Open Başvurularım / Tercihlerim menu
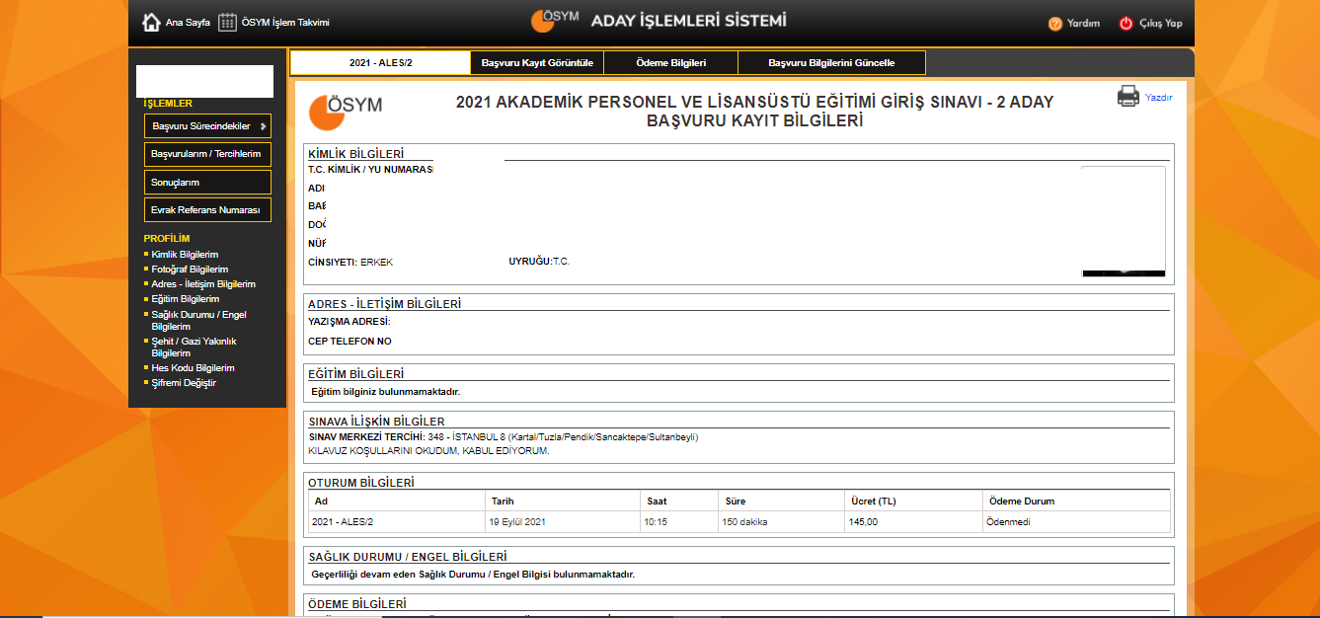The width and height of the screenshot is (1320, 618). [207, 154]
